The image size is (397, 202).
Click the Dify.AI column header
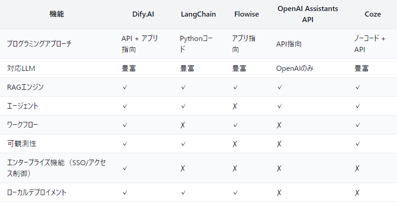[x=143, y=14]
